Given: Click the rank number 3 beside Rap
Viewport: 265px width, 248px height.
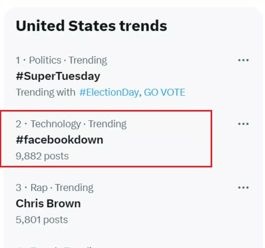Looking at the screenshot, I should 19,188.
